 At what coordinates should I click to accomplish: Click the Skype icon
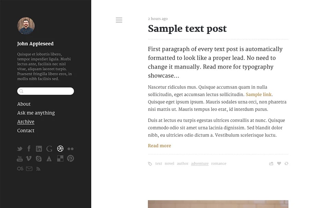coord(39,159)
